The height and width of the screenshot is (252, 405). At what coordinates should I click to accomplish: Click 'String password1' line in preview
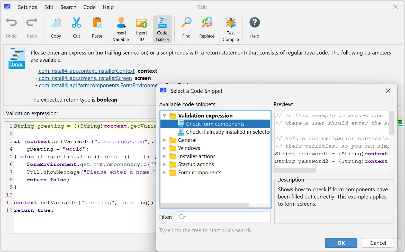(331, 154)
